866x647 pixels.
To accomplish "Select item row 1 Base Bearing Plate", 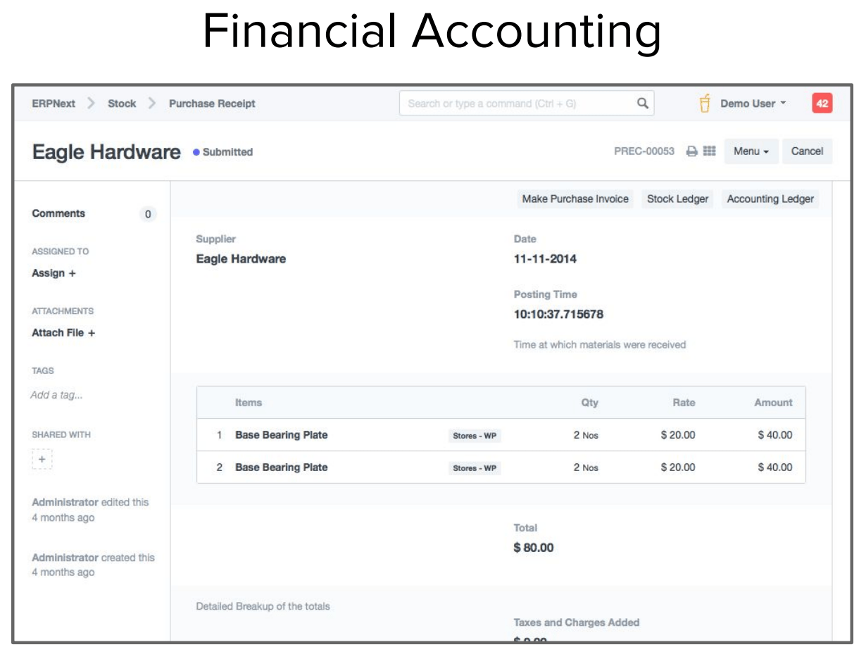I will 501,435.
